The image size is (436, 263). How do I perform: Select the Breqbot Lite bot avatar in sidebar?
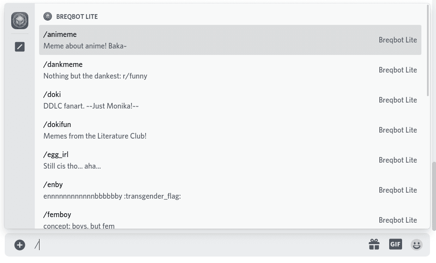(x=20, y=21)
